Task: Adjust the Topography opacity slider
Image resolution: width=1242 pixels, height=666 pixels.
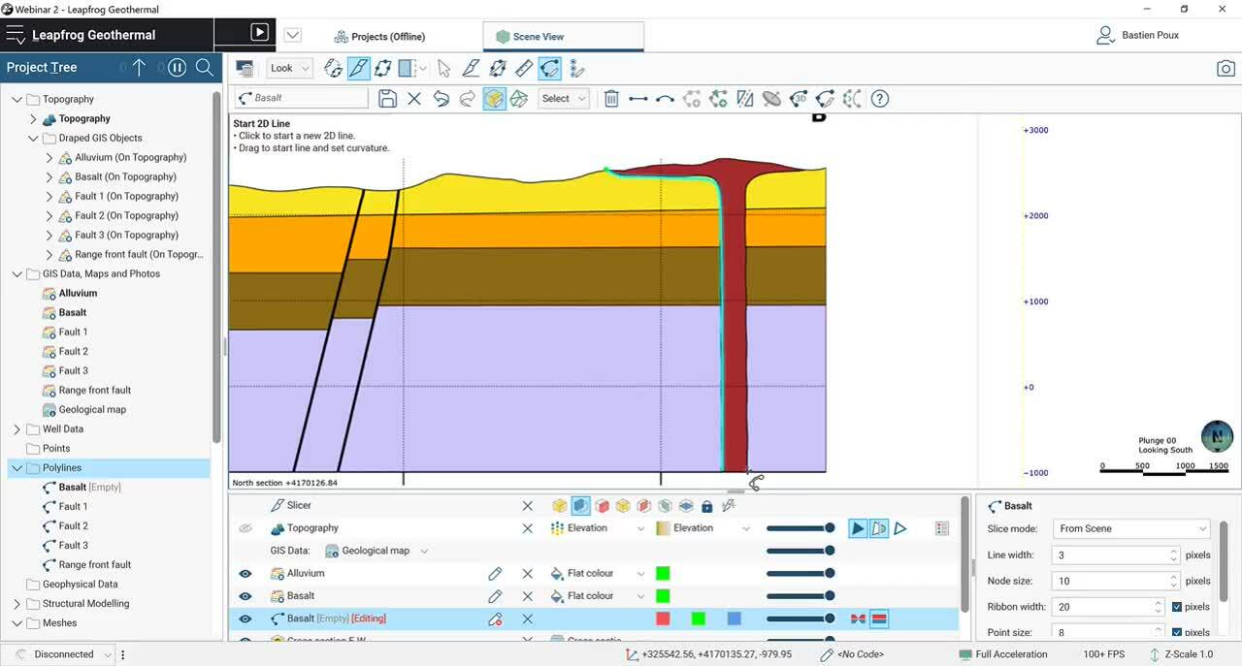Action: [x=801, y=528]
